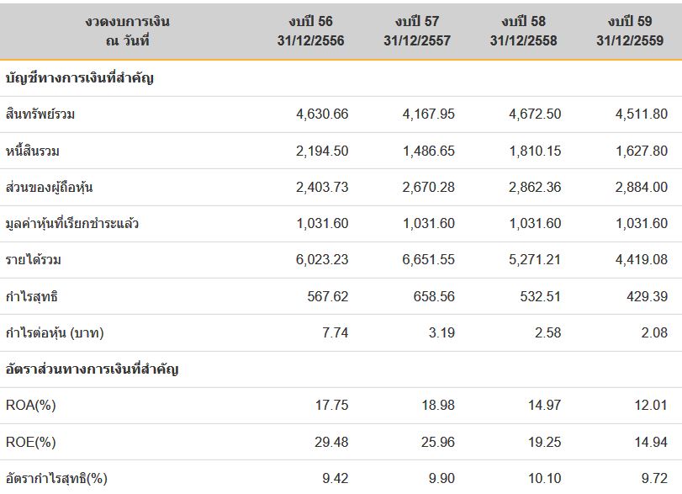Select the รายได้รวม row label
This screenshot has width=682, height=494.
(34, 260)
